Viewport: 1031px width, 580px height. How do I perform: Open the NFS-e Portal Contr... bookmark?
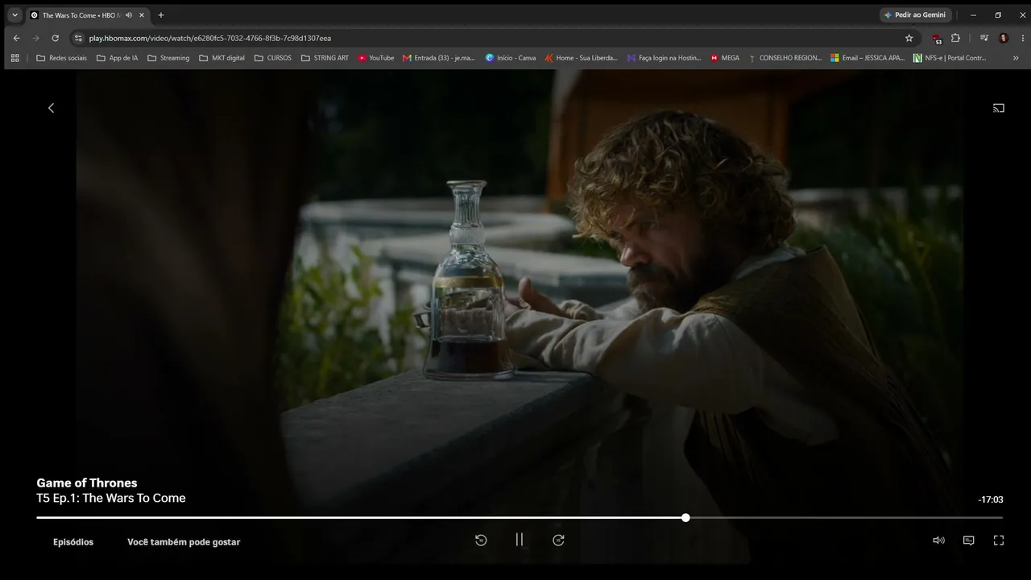tap(950, 58)
